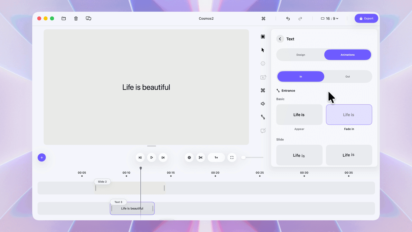Open the 16:9 aspect ratio dropdown
This screenshot has width=412, height=232.
(330, 18)
